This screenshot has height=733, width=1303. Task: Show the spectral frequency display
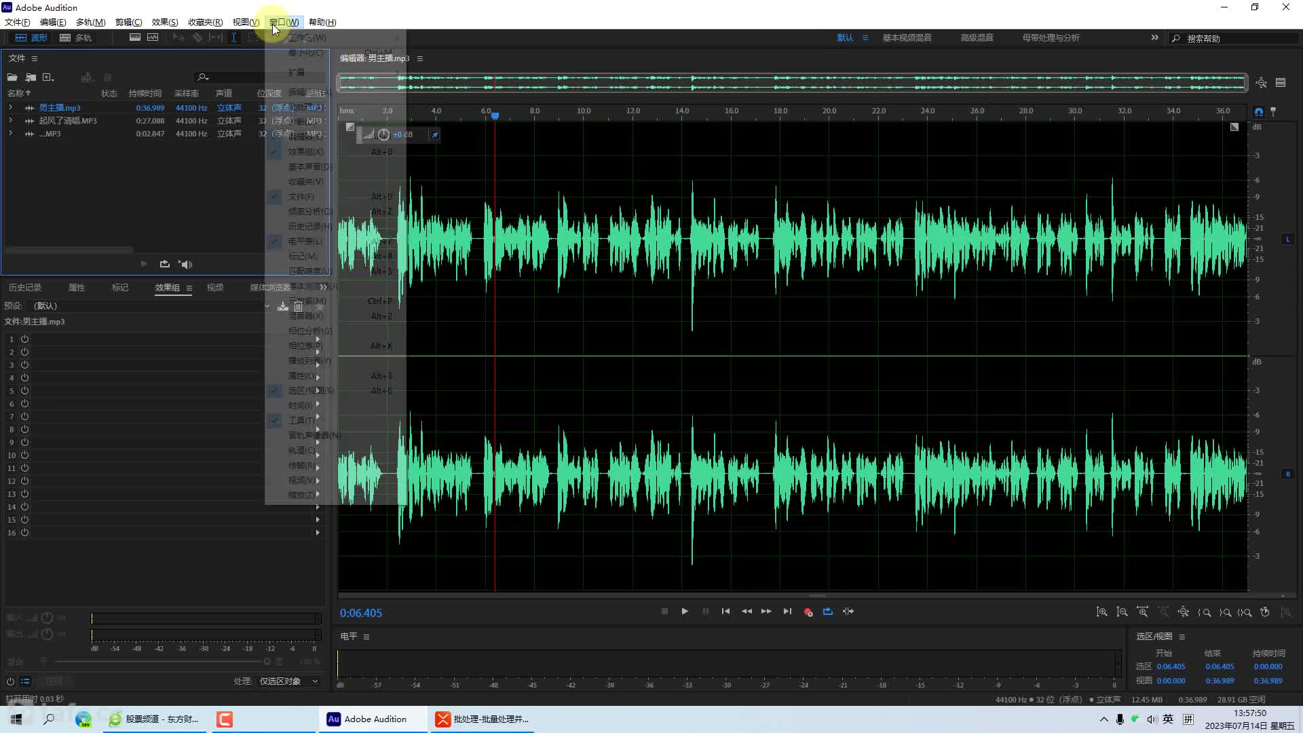[135, 37]
